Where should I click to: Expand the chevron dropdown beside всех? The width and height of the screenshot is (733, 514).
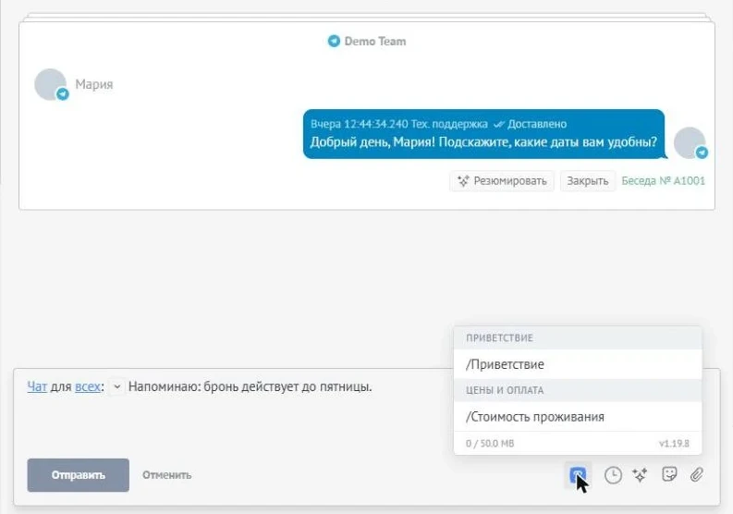pos(116,386)
